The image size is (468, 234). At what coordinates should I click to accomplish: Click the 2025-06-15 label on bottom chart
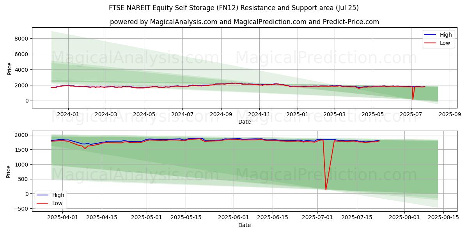[272, 218]
